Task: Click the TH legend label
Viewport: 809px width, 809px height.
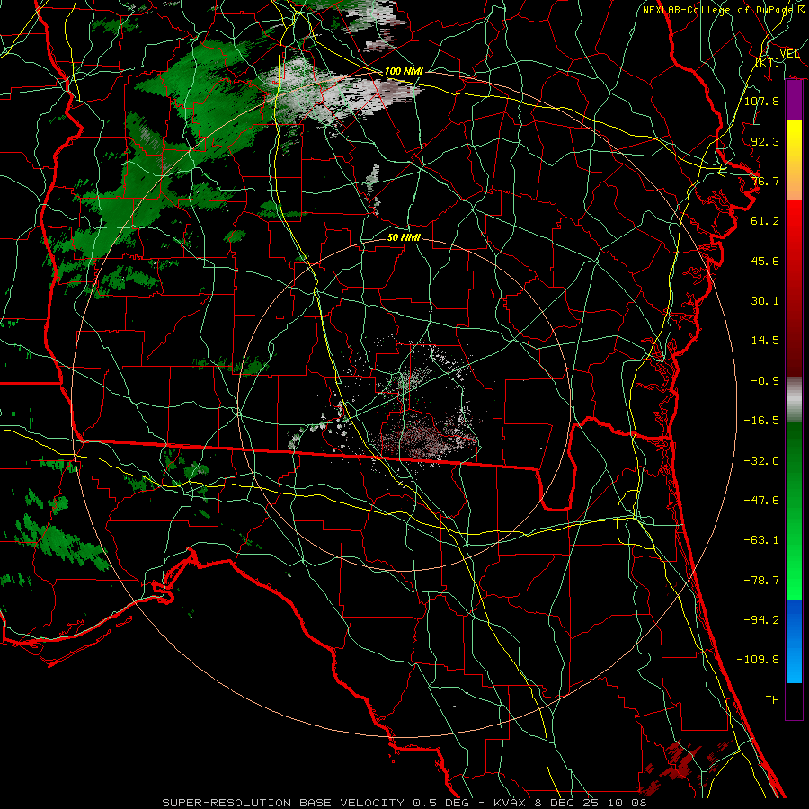Action: pyautogui.click(x=772, y=700)
